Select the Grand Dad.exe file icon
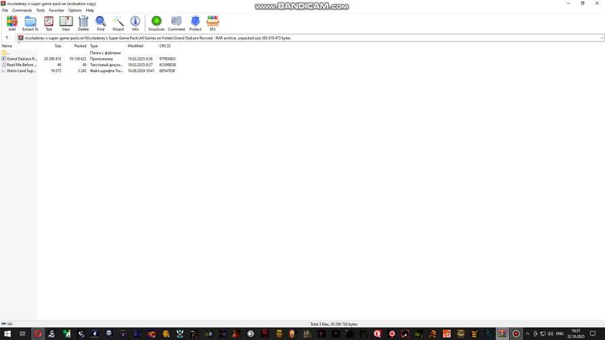Screen dimensions: 605x340 click(4, 58)
